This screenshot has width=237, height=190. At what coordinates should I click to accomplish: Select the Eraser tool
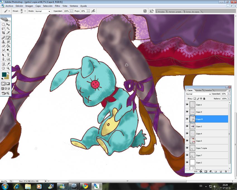[3, 46]
